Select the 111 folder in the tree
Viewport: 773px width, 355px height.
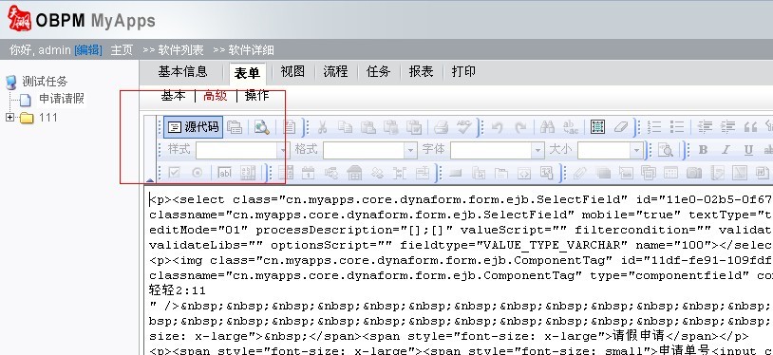point(48,118)
